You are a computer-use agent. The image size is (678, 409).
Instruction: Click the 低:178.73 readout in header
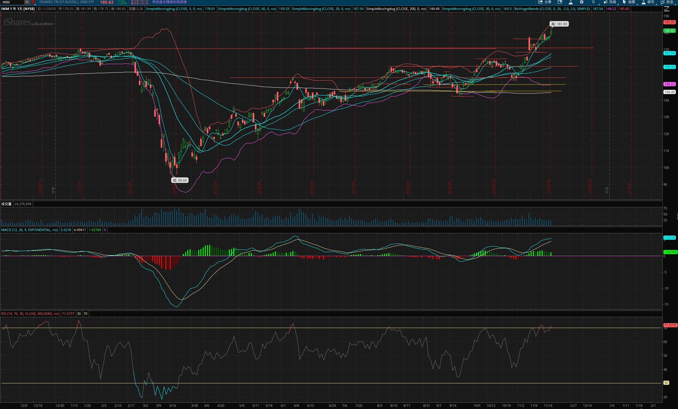[101, 9]
